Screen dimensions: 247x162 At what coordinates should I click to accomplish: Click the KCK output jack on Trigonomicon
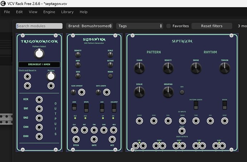(38, 99)
